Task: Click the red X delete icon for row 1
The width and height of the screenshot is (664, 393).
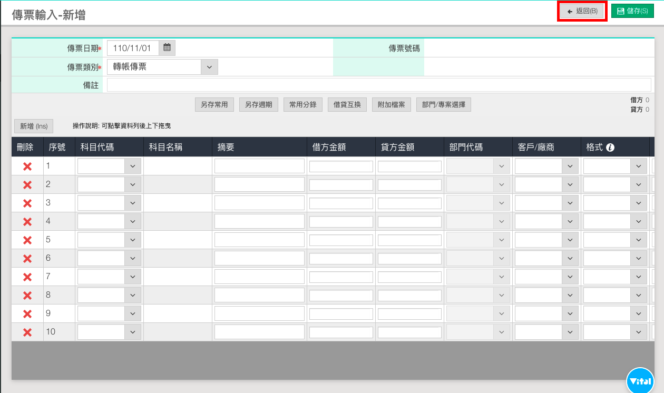Action: (x=27, y=166)
